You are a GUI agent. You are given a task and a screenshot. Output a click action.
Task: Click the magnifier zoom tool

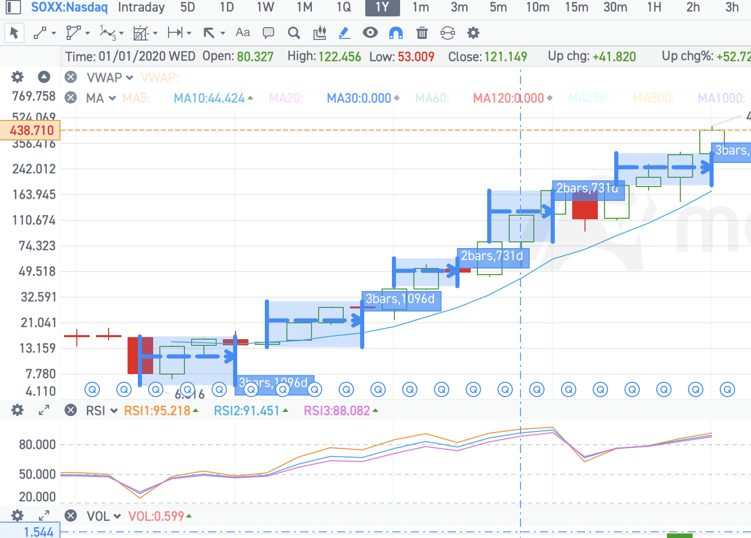tap(294, 33)
